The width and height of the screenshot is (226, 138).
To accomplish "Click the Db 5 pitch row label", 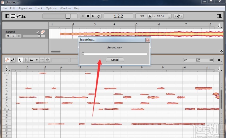I will click(x=7, y=73).
